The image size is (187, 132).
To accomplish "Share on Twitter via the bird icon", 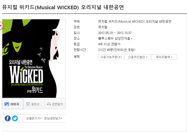I will point(15,118).
